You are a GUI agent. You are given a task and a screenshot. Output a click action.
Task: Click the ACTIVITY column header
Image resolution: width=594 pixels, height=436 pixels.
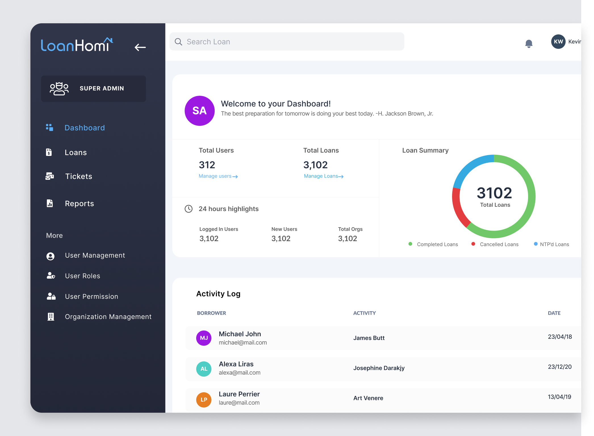tap(364, 313)
